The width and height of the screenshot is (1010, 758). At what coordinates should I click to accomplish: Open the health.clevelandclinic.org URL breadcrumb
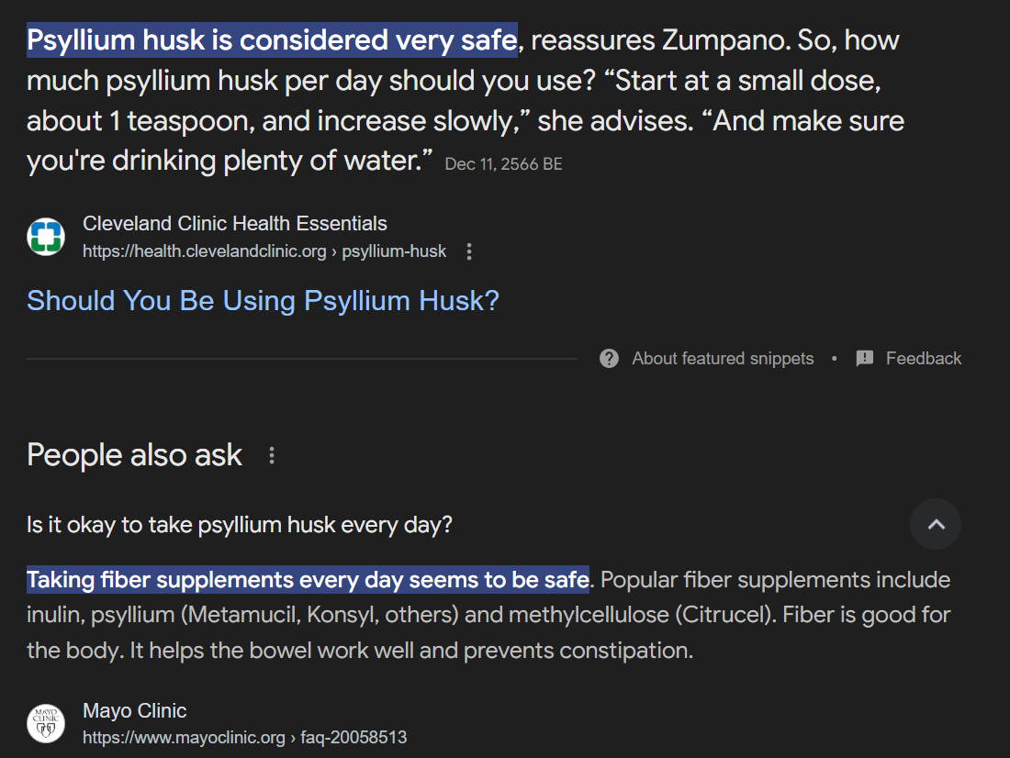click(x=264, y=251)
